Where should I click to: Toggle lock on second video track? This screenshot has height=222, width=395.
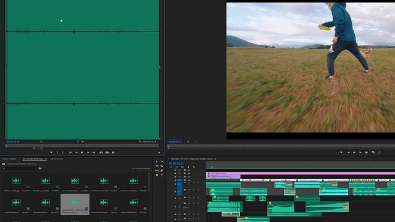[175, 173]
